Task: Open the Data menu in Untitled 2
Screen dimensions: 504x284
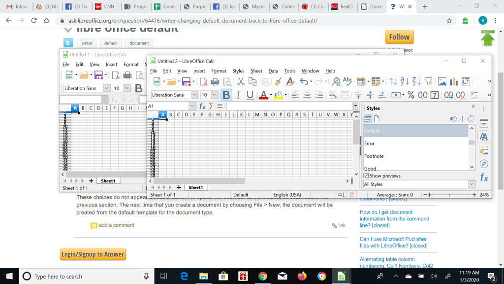Action: 273,71
